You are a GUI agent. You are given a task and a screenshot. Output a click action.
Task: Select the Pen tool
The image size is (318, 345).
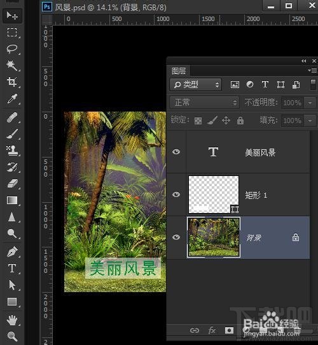tap(12, 252)
